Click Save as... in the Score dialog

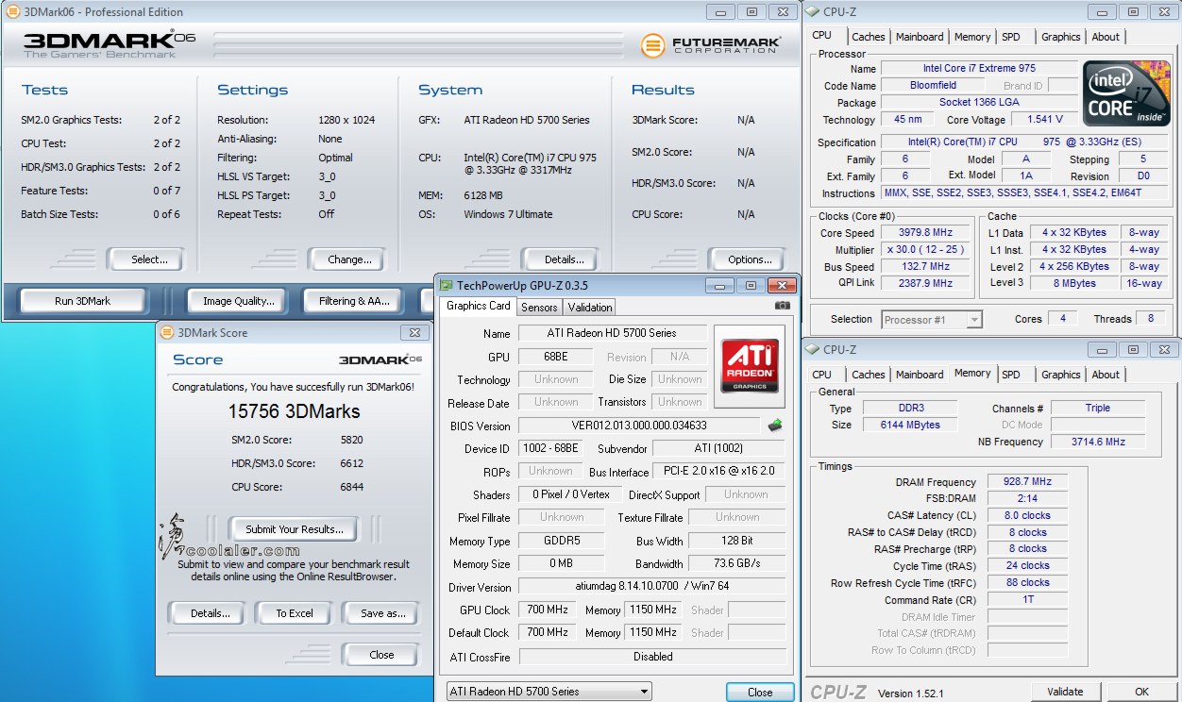click(x=382, y=613)
